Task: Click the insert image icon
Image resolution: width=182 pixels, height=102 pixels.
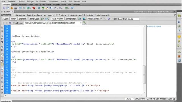Action: coord(28,8)
